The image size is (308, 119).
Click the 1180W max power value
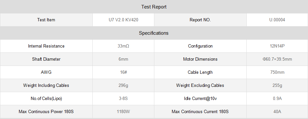coord(123,111)
